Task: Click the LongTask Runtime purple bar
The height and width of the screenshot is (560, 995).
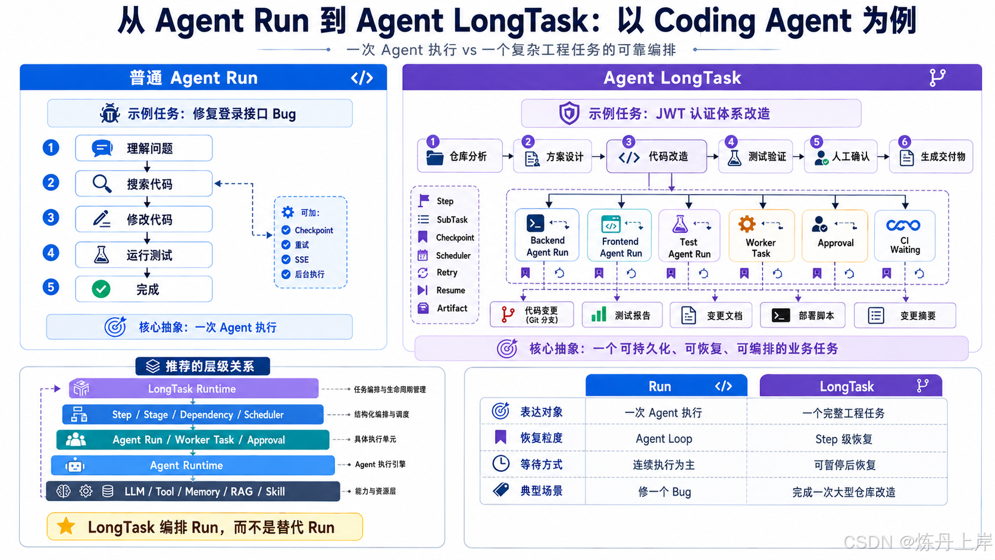Action: point(193,389)
